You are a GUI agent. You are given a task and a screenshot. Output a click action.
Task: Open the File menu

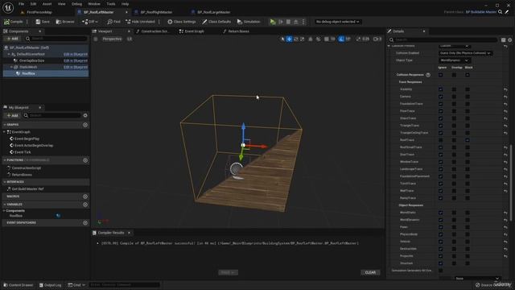tap(22, 4)
